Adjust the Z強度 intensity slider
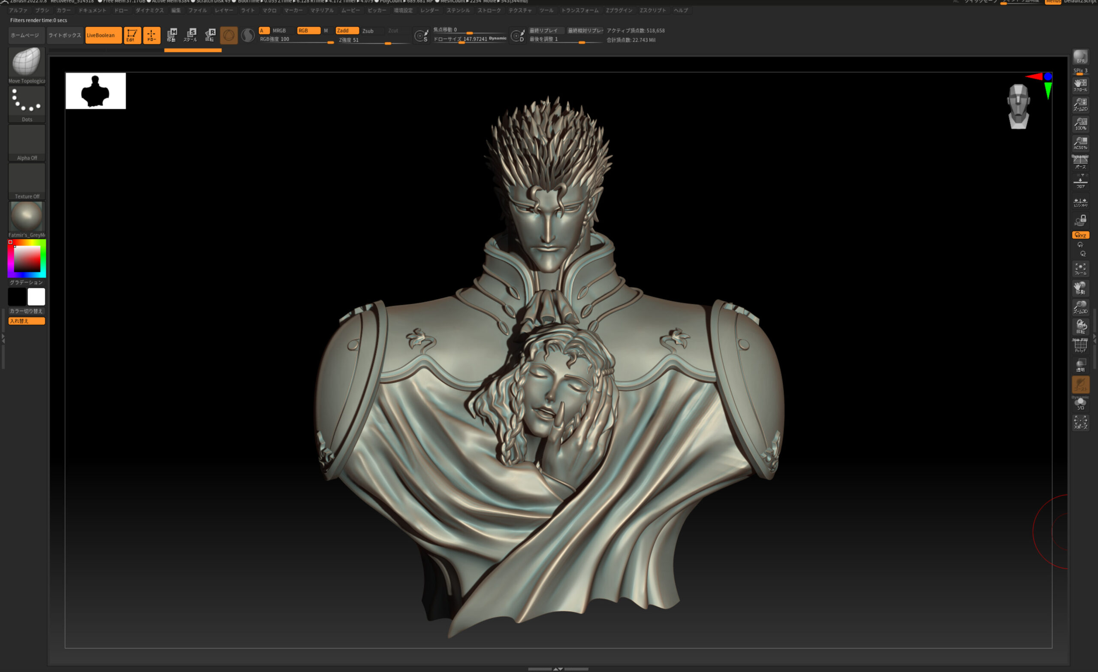Screen dimensions: 1098x672 tap(374, 40)
